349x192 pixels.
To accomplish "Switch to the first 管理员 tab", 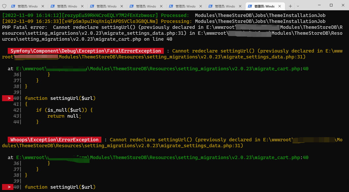I will click(x=27, y=6).
